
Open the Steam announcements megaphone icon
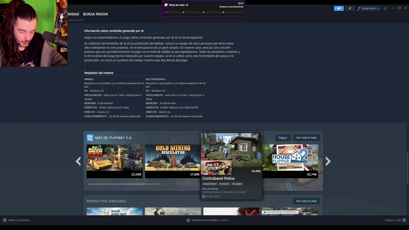(x=339, y=8)
